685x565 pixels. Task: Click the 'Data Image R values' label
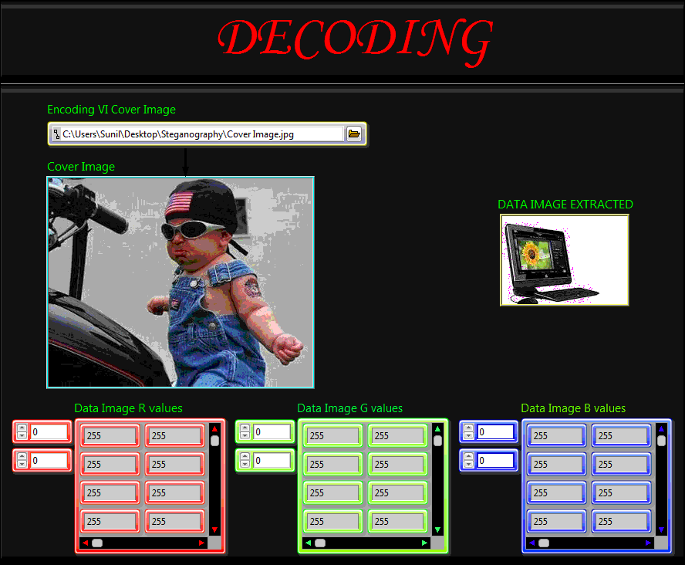pyautogui.click(x=128, y=408)
